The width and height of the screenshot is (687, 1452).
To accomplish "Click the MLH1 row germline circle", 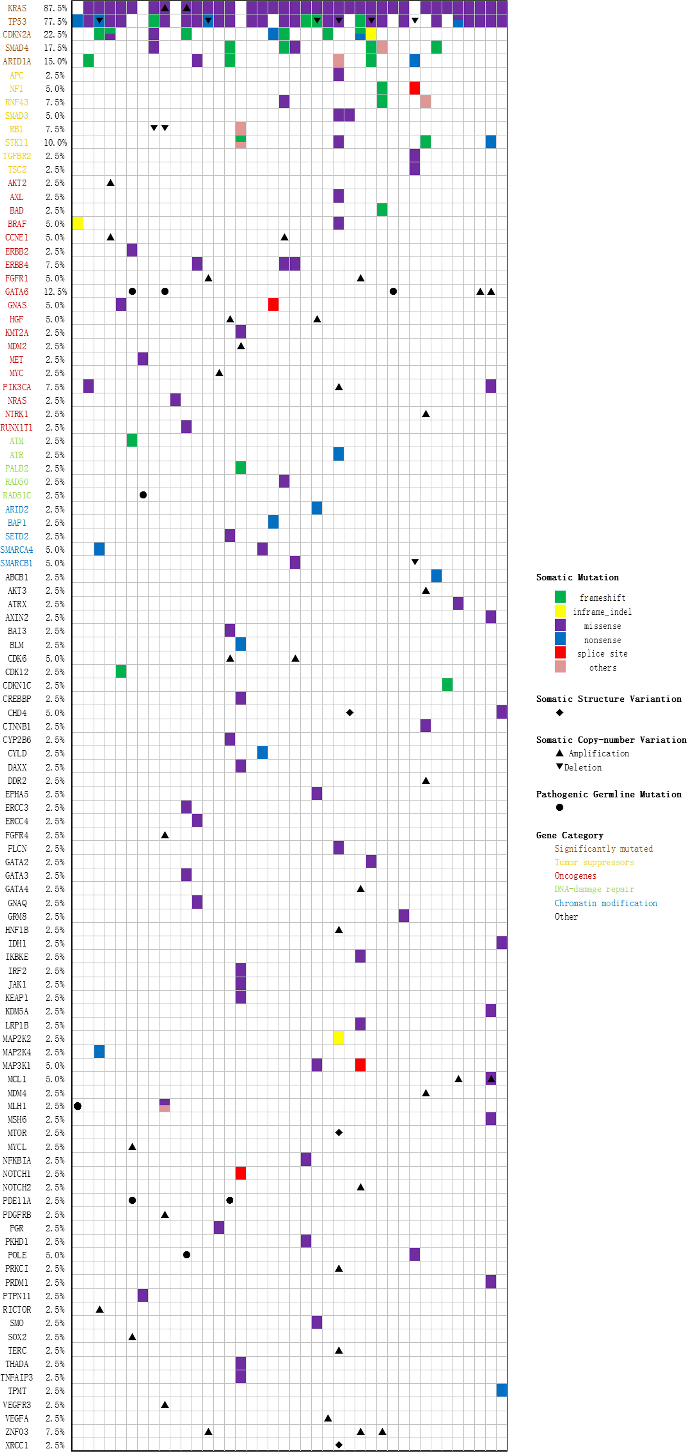I will click(78, 1106).
